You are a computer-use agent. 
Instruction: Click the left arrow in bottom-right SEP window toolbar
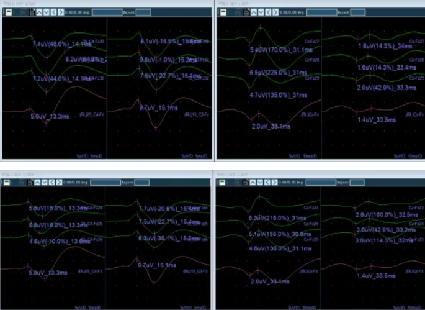(x=267, y=182)
